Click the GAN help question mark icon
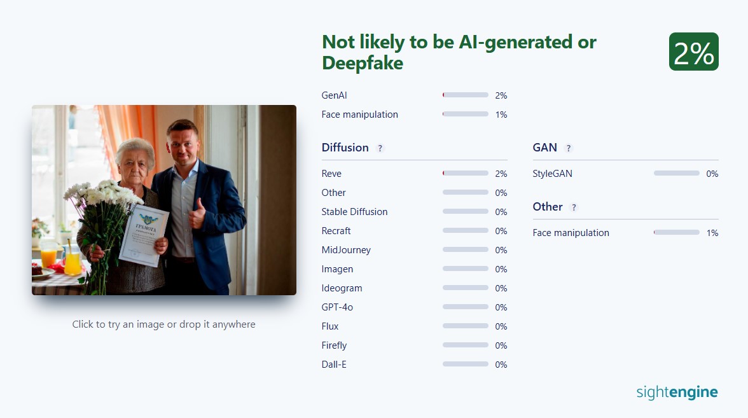This screenshot has width=748, height=418. (569, 148)
